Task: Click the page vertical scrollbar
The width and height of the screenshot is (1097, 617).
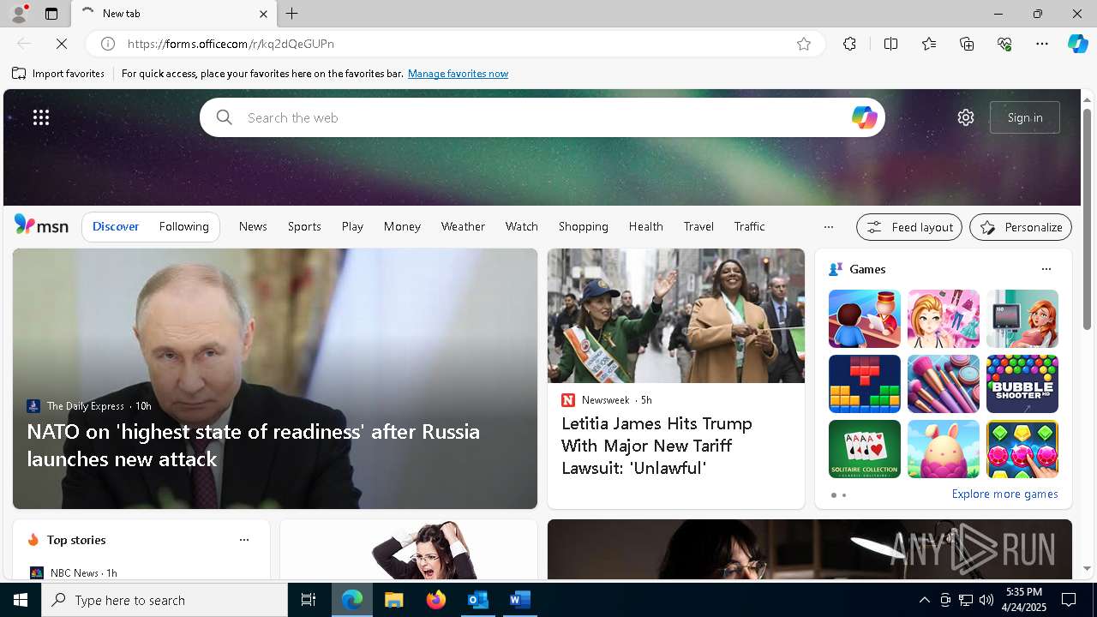Action: (1087, 220)
